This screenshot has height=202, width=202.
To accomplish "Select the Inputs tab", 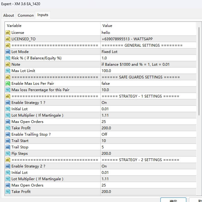I will pyautogui.click(x=43, y=15).
